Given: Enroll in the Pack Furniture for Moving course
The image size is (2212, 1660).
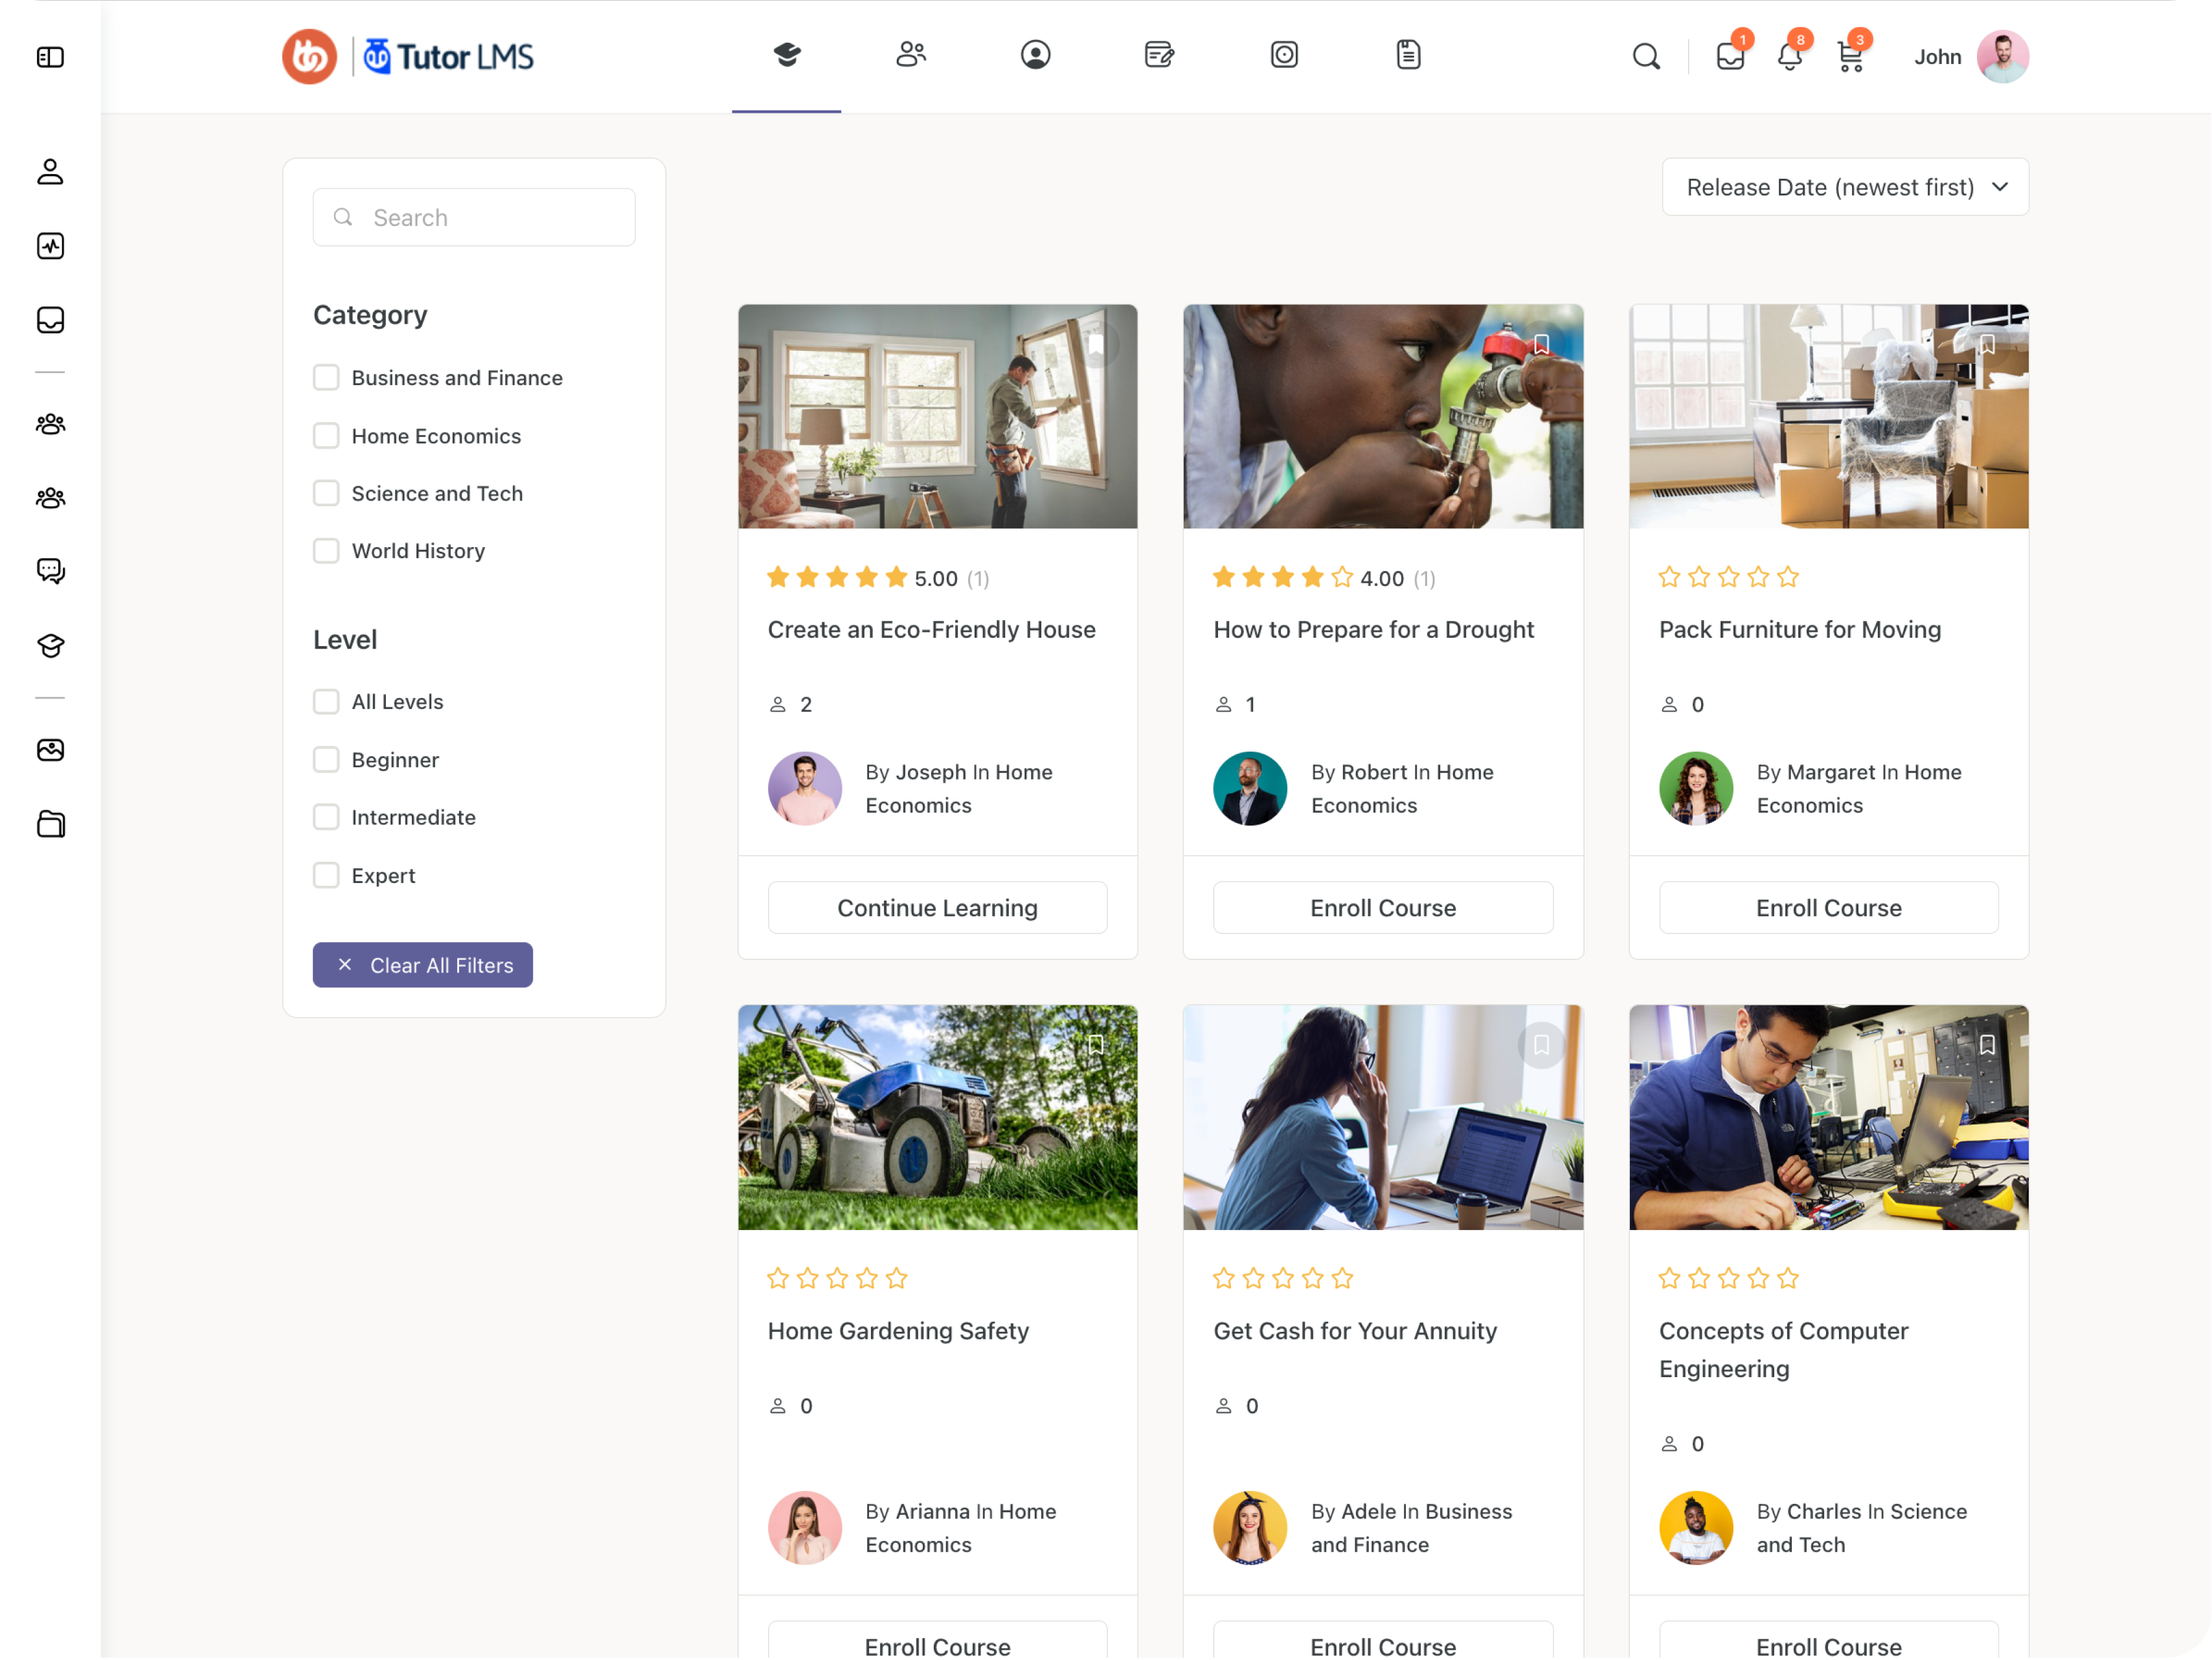Looking at the screenshot, I should (1828, 907).
